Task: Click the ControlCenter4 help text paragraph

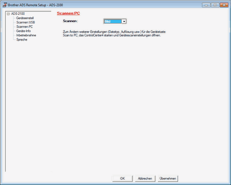Action: pos(114,33)
